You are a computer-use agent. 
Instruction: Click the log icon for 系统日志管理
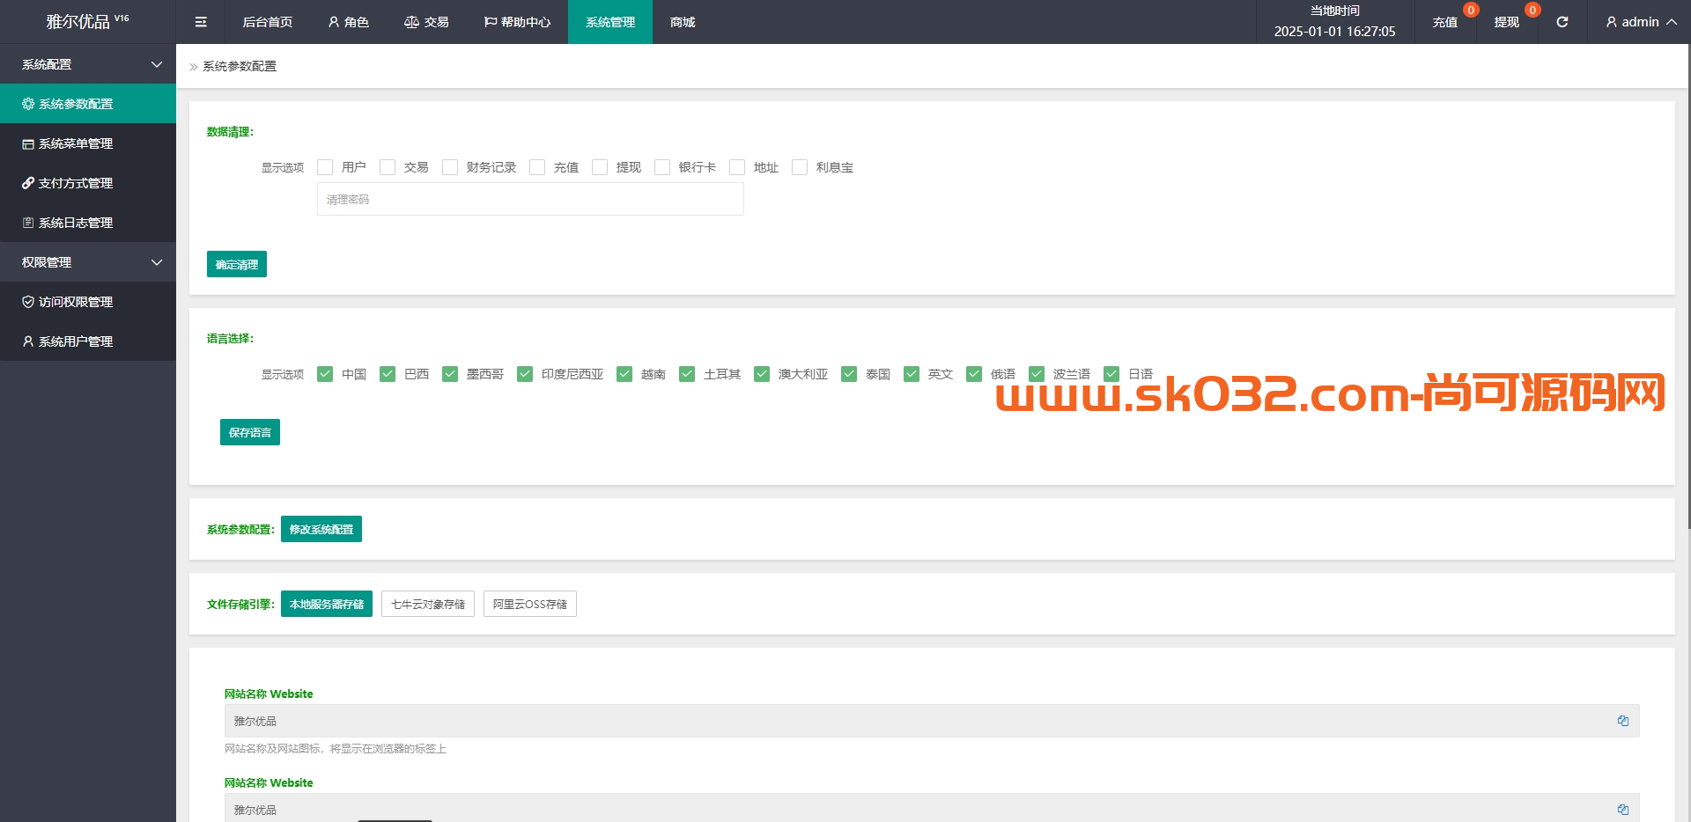tap(28, 223)
